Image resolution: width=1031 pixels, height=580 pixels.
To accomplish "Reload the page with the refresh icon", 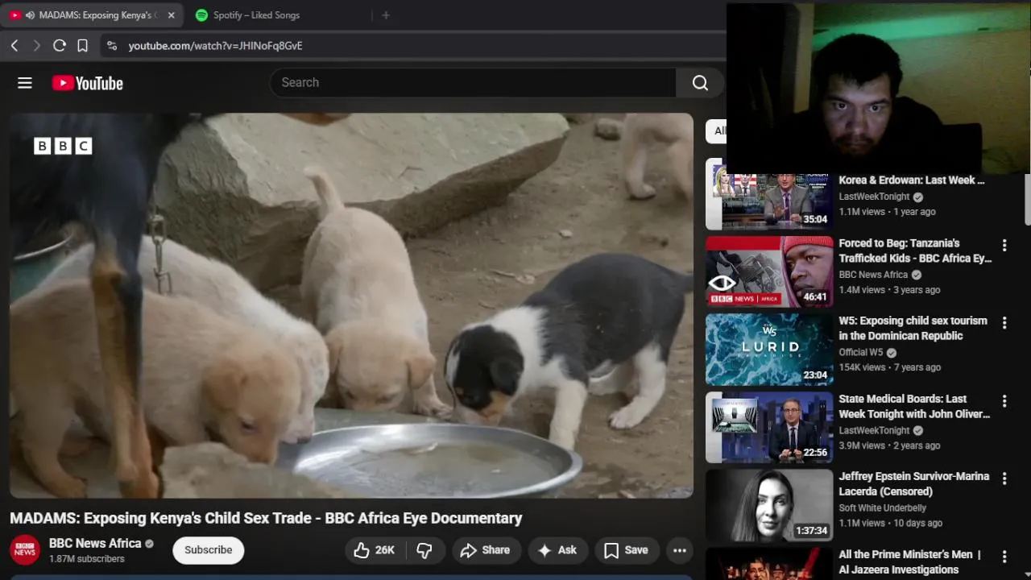I will (60, 46).
